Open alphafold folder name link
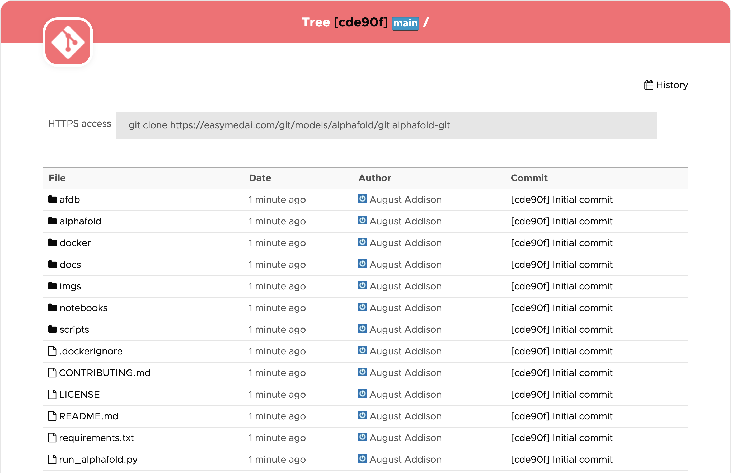 (81, 221)
